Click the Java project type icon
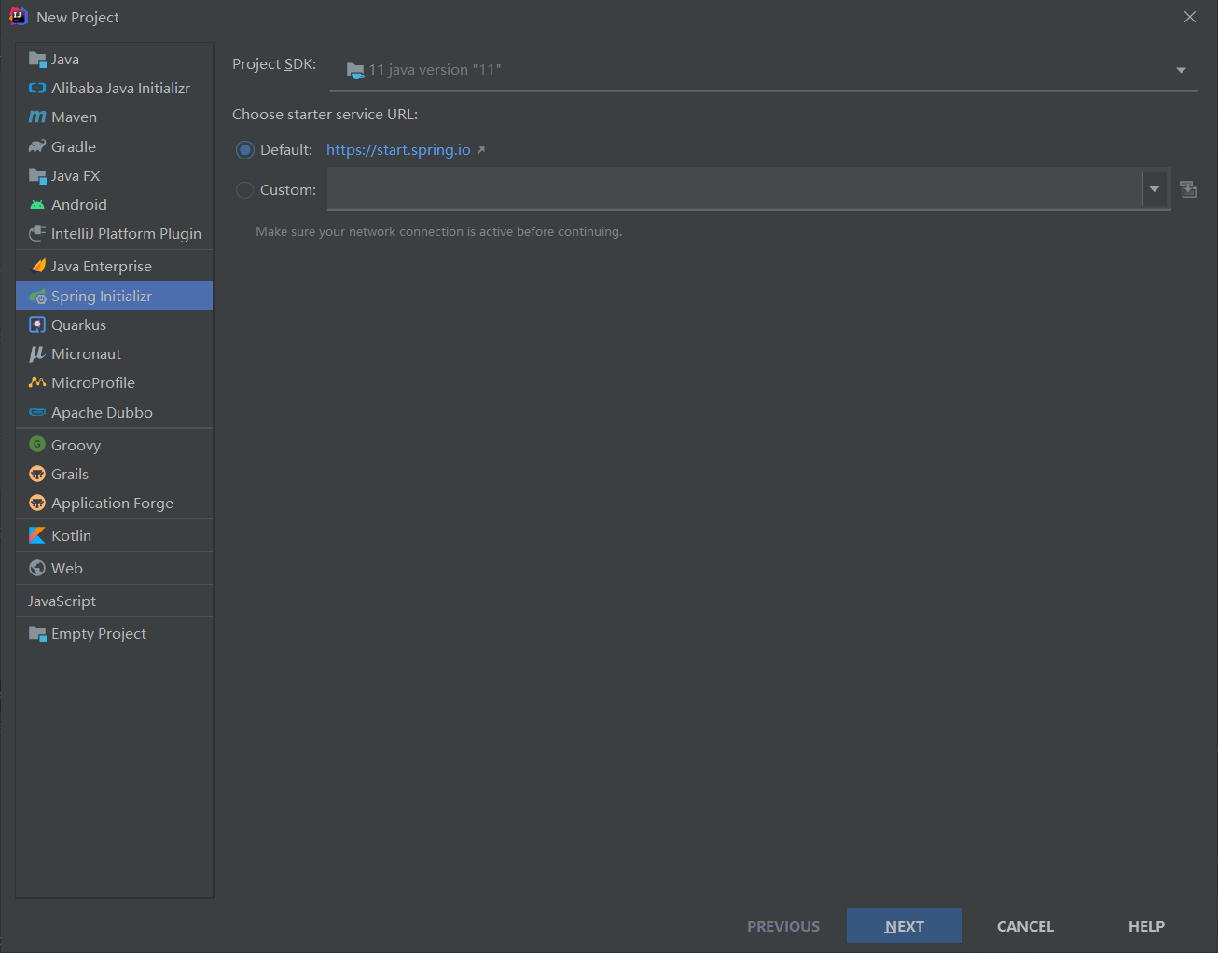Image resolution: width=1218 pixels, height=953 pixels. (x=37, y=60)
